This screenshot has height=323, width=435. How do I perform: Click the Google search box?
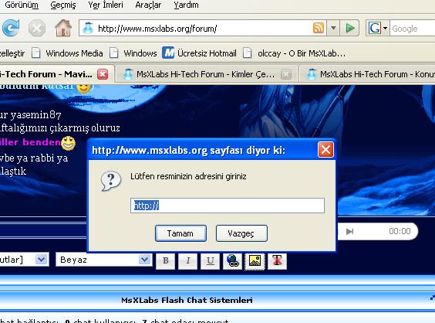click(413, 28)
